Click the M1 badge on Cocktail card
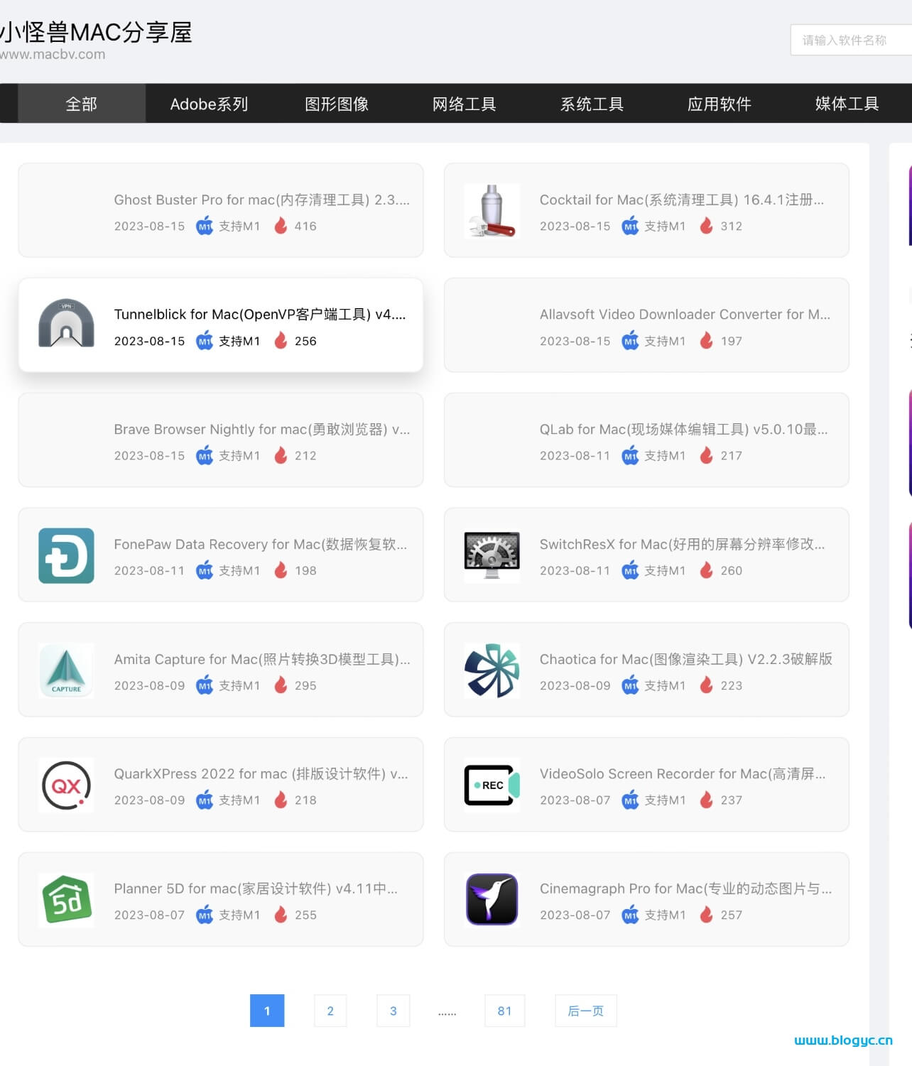Image resolution: width=912 pixels, height=1066 pixels. pos(630,226)
